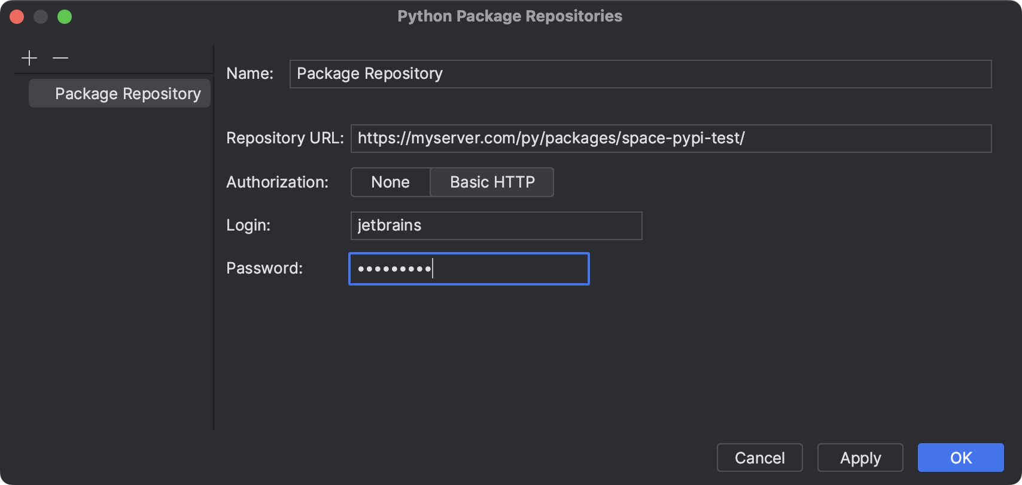Add a new repository with the plus icon
This screenshot has height=485, width=1022.
point(29,58)
